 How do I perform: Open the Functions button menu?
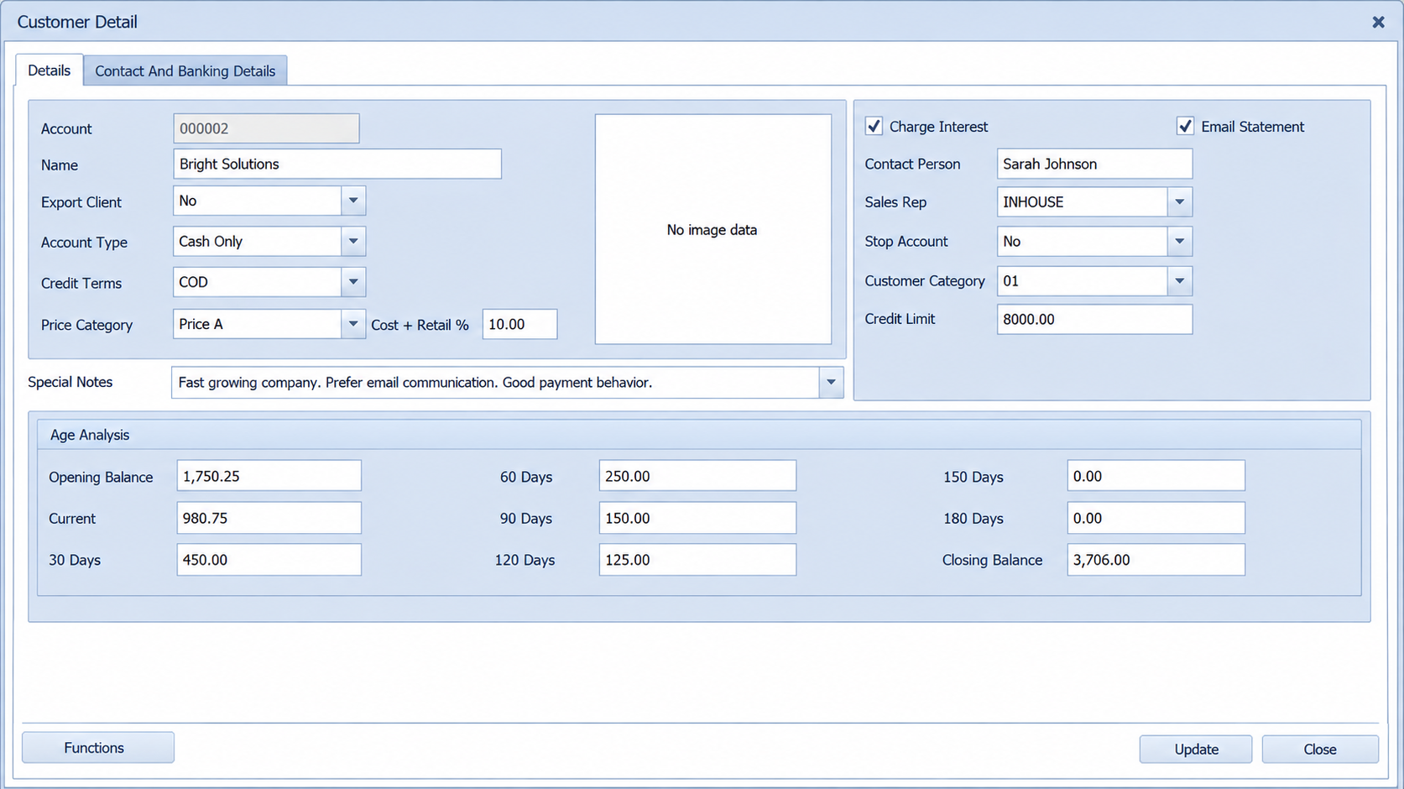[97, 747]
